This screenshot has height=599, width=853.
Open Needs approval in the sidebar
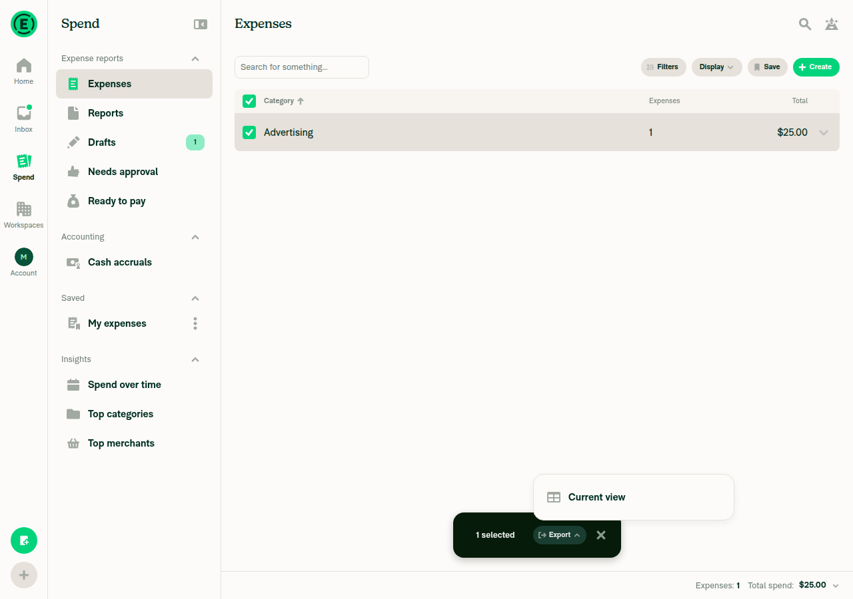tap(135, 172)
